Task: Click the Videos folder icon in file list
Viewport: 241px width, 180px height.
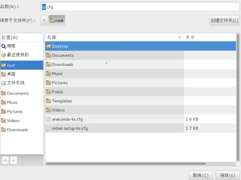Action: [49, 110]
